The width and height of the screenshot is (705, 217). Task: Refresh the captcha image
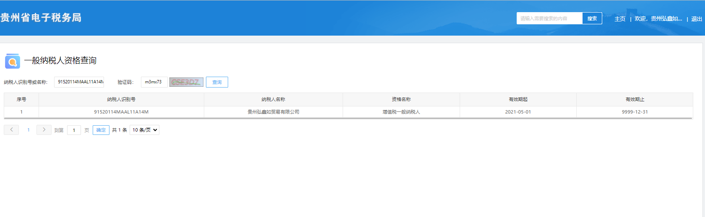(x=186, y=82)
